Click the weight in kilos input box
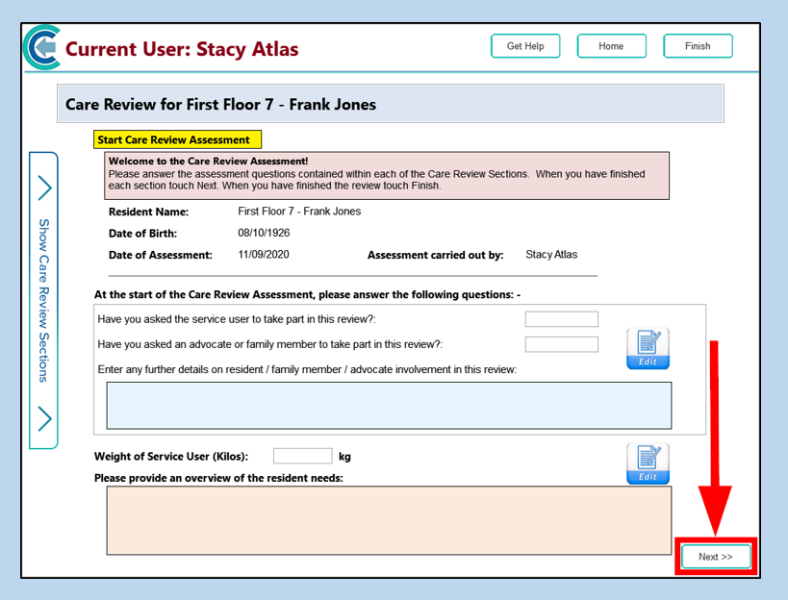 (302, 456)
